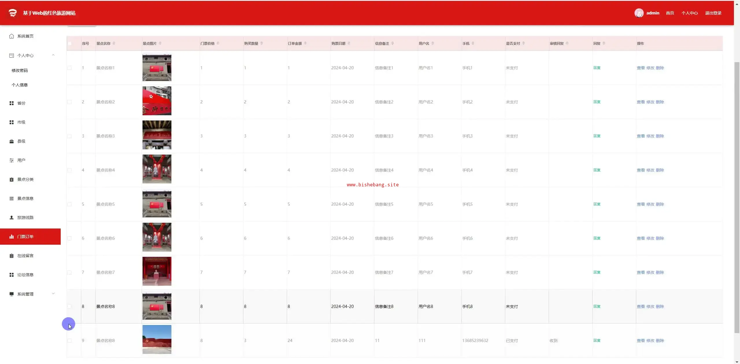The width and height of the screenshot is (740, 364).
Task: Click the 县级 briefcase icon in sidebar
Action: point(12,141)
